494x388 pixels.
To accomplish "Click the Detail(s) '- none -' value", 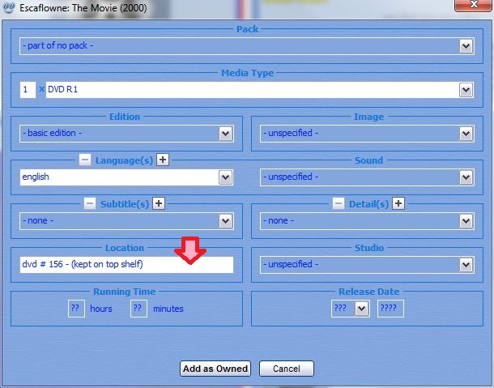I will tap(279, 220).
